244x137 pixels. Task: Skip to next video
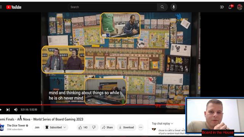coord(8,110)
